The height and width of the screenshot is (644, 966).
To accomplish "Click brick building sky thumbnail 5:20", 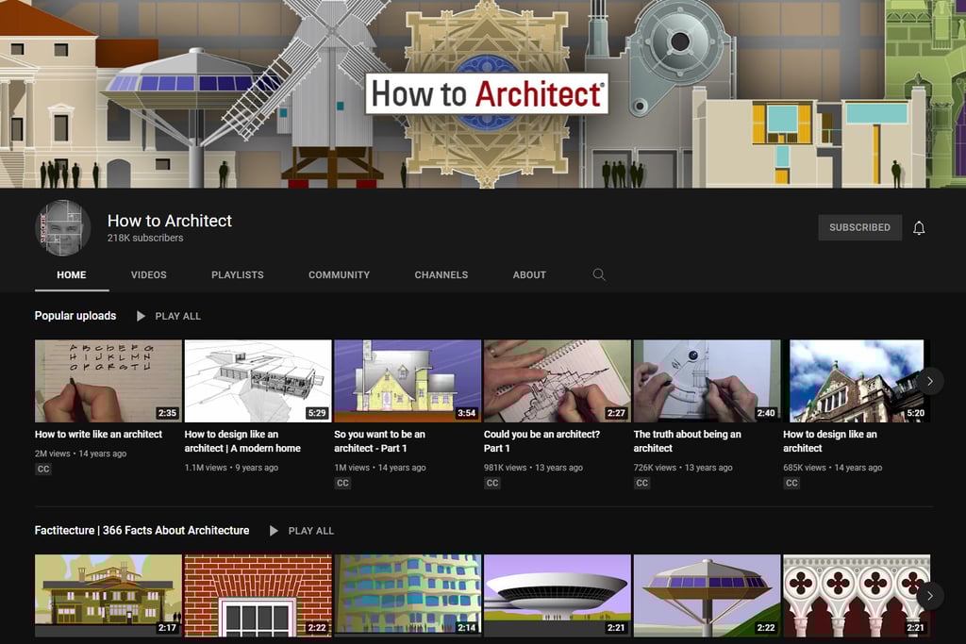I will click(x=857, y=381).
